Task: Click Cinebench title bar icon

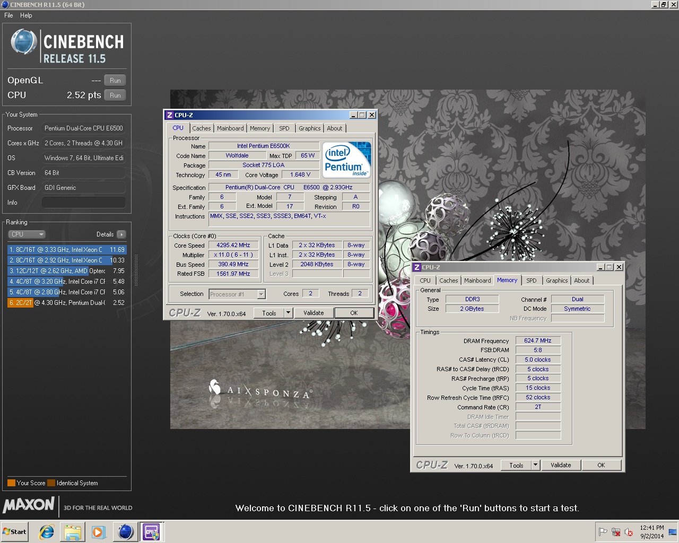Action: 5,4
